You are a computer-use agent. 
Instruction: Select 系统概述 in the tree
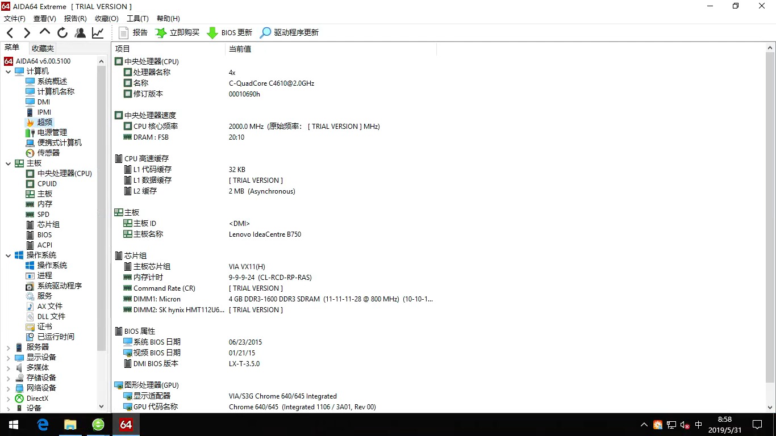coord(46,82)
